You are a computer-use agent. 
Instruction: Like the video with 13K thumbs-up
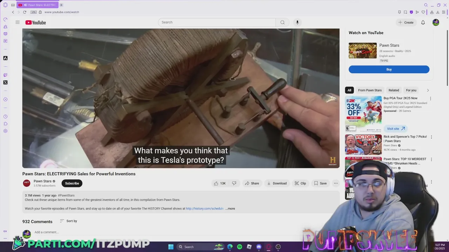point(220,183)
